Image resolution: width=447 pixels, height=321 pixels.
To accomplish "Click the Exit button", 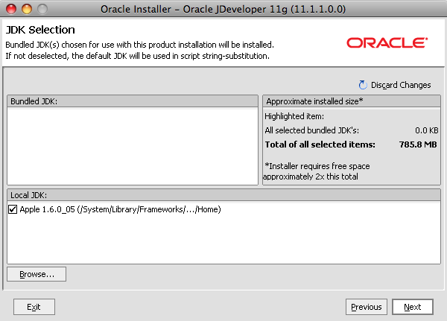I will pyautogui.click(x=34, y=307).
